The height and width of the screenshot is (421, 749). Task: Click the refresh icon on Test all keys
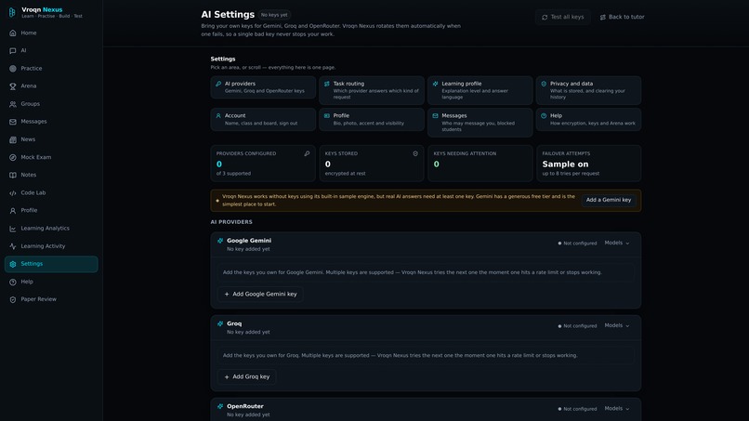(545, 18)
